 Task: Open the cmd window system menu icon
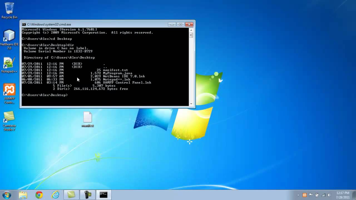(x=24, y=24)
